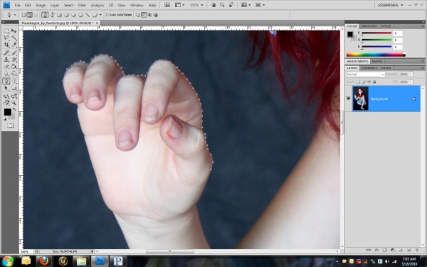The image size is (427, 267).
Task: Click the Freeform Pen tool option
Action: point(52,15)
